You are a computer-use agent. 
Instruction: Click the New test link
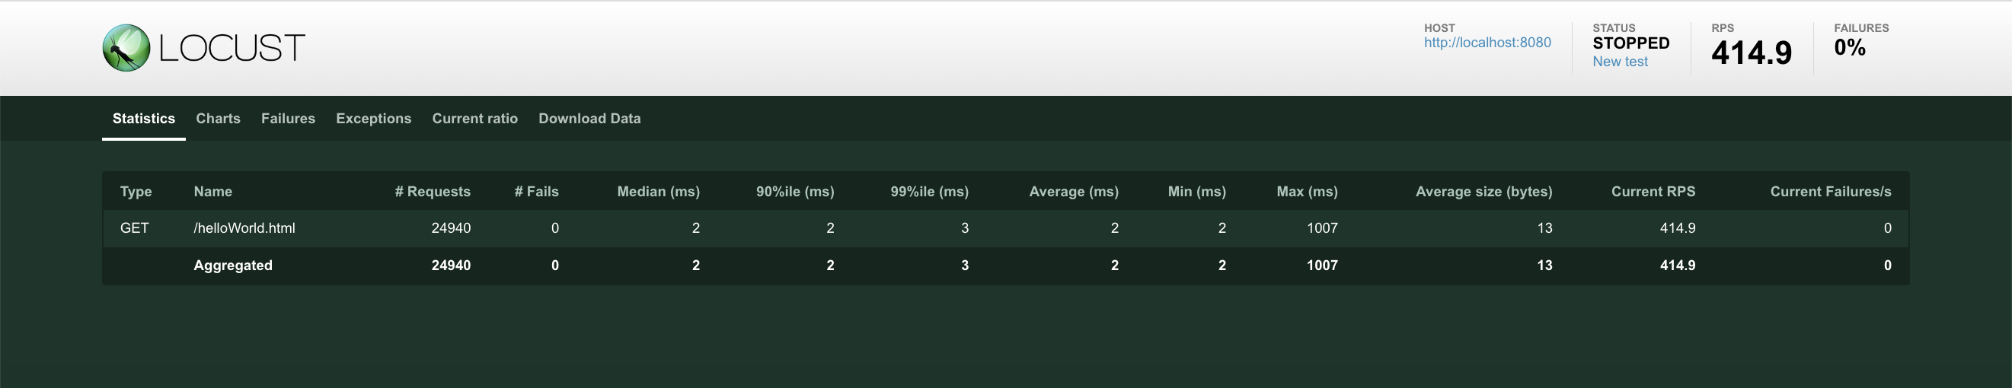(1620, 62)
